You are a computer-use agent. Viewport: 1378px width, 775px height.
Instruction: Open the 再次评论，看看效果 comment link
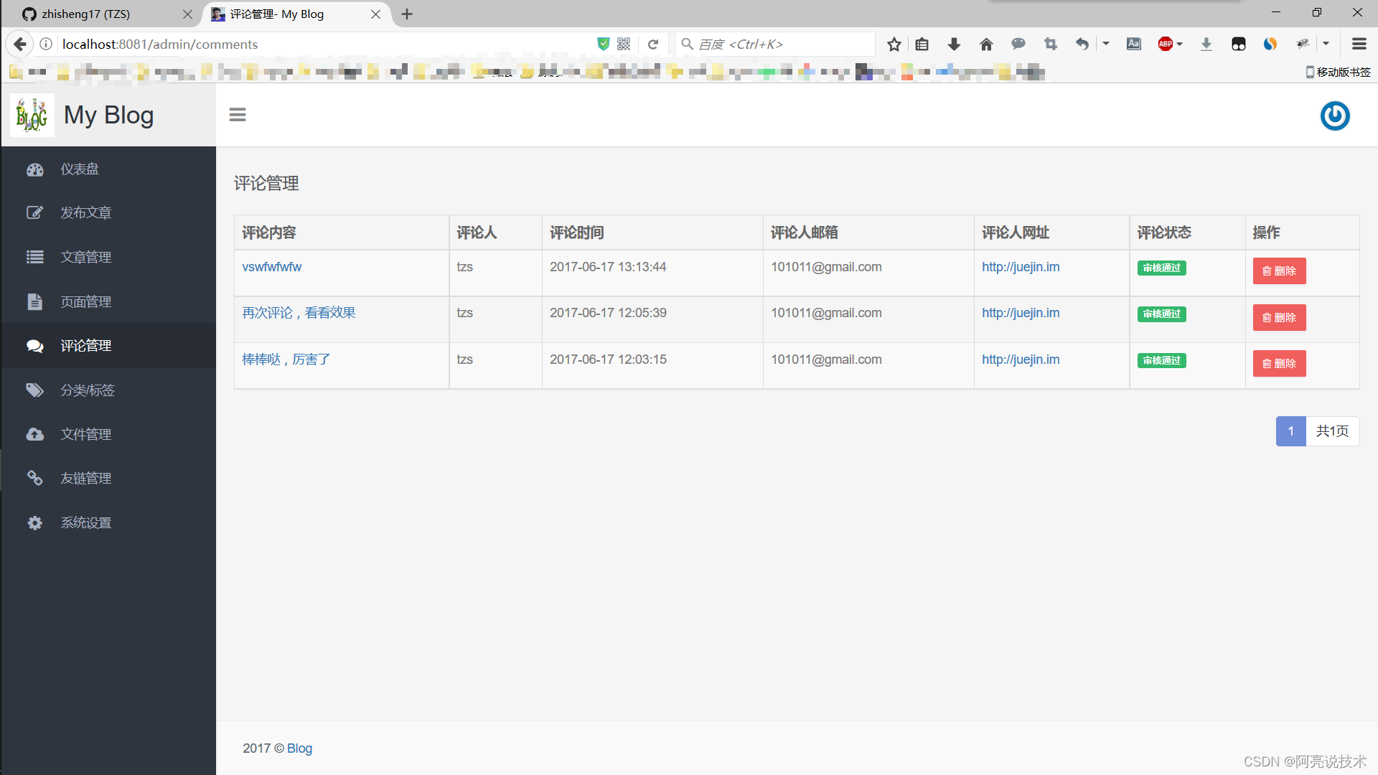pos(299,313)
